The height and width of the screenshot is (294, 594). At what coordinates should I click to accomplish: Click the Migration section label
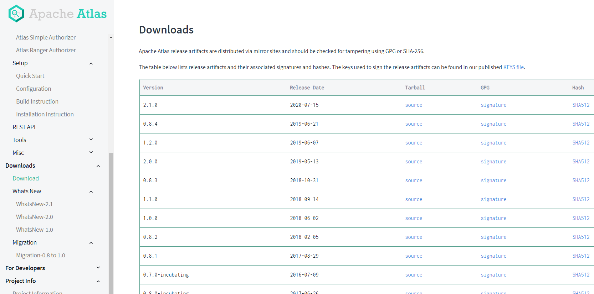pyautogui.click(x=25, y=242)
